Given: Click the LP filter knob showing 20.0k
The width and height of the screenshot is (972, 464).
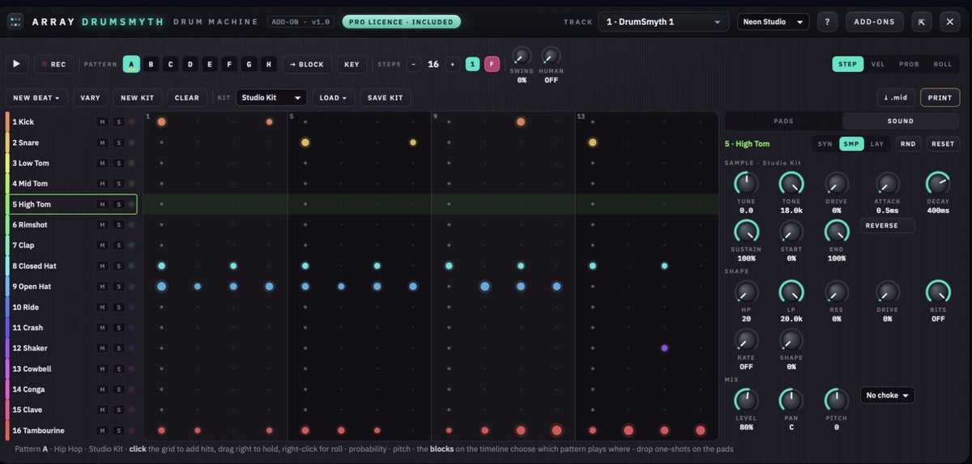Looking at the screenshot, I should [791, 292].
